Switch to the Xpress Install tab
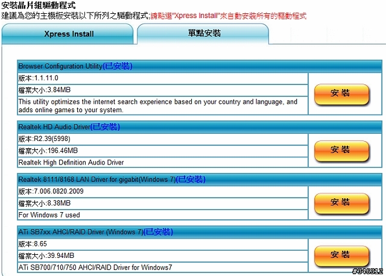The image size is (386, 276). pyautogui.click(x=68, y=34)
